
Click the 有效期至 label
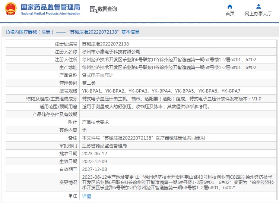click(x=68, y=169)
